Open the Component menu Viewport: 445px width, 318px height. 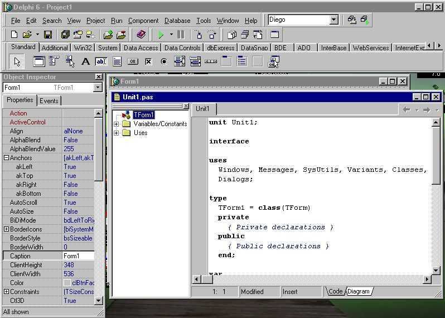[x=143, y=21]
